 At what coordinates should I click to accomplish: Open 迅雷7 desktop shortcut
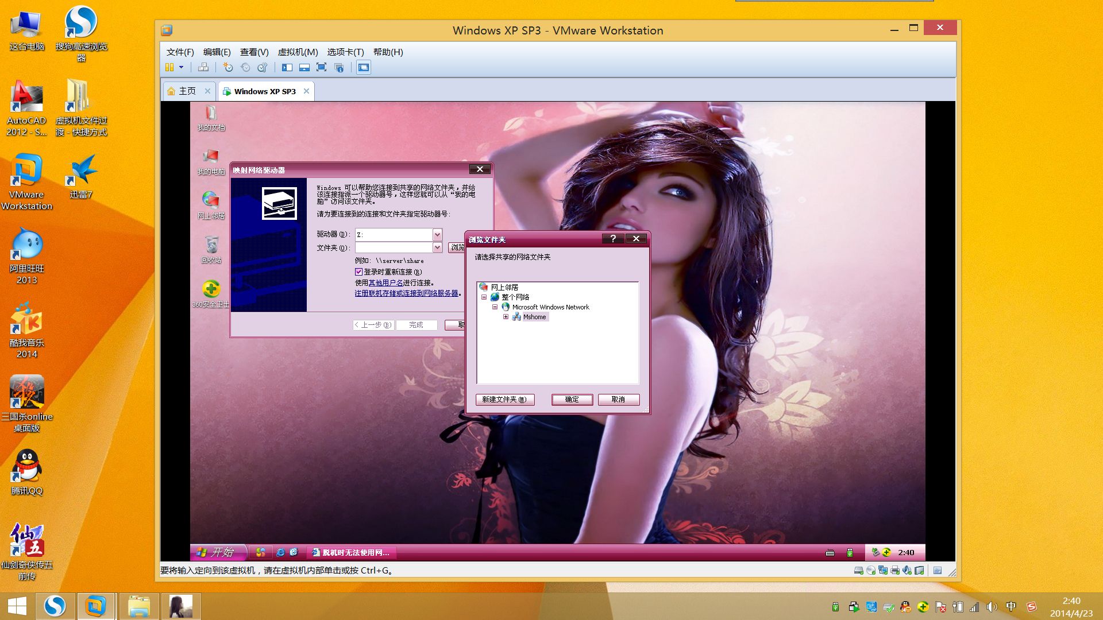[81, 177]
